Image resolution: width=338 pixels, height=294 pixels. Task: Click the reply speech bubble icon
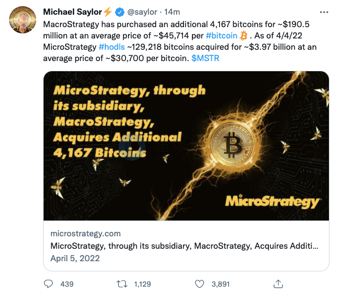pos(48,284)
